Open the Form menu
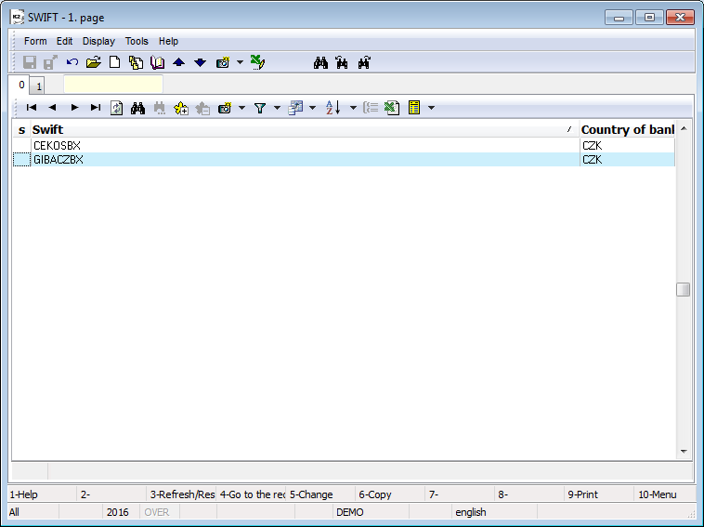Image resolution: width=704 pixels, height=527 pixels. 35,41
